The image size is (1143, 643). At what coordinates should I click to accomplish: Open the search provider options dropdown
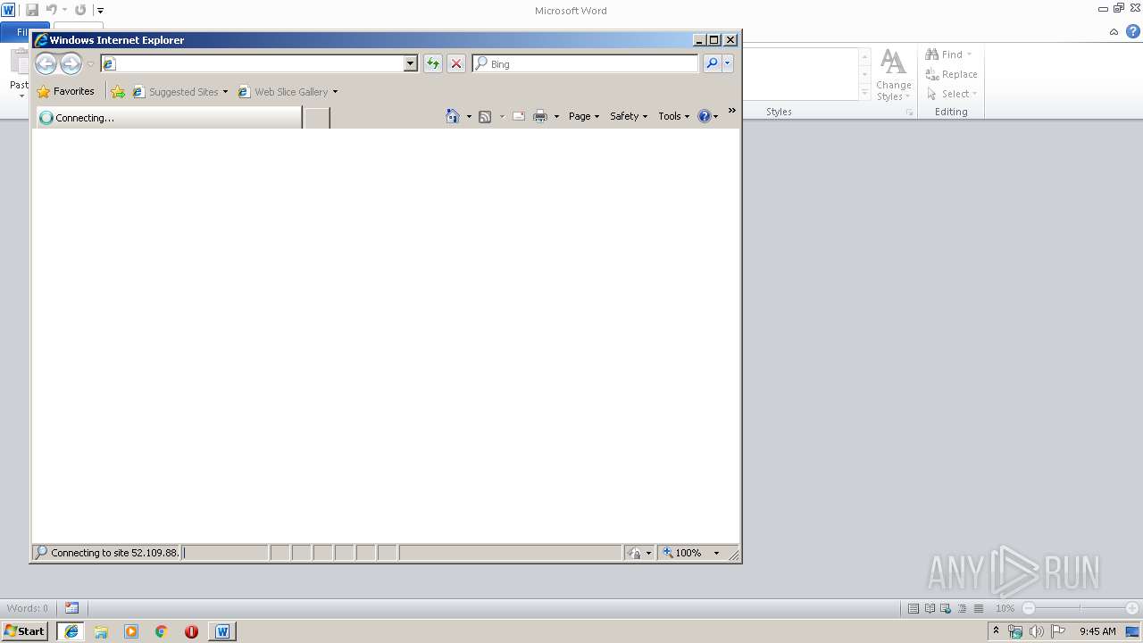(728, 63)
